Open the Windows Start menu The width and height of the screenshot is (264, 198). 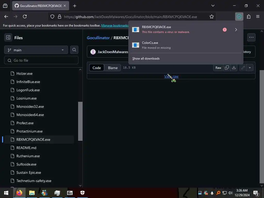tap(6, 193)
